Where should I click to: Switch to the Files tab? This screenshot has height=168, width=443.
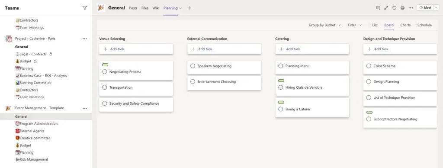(145, 8)
